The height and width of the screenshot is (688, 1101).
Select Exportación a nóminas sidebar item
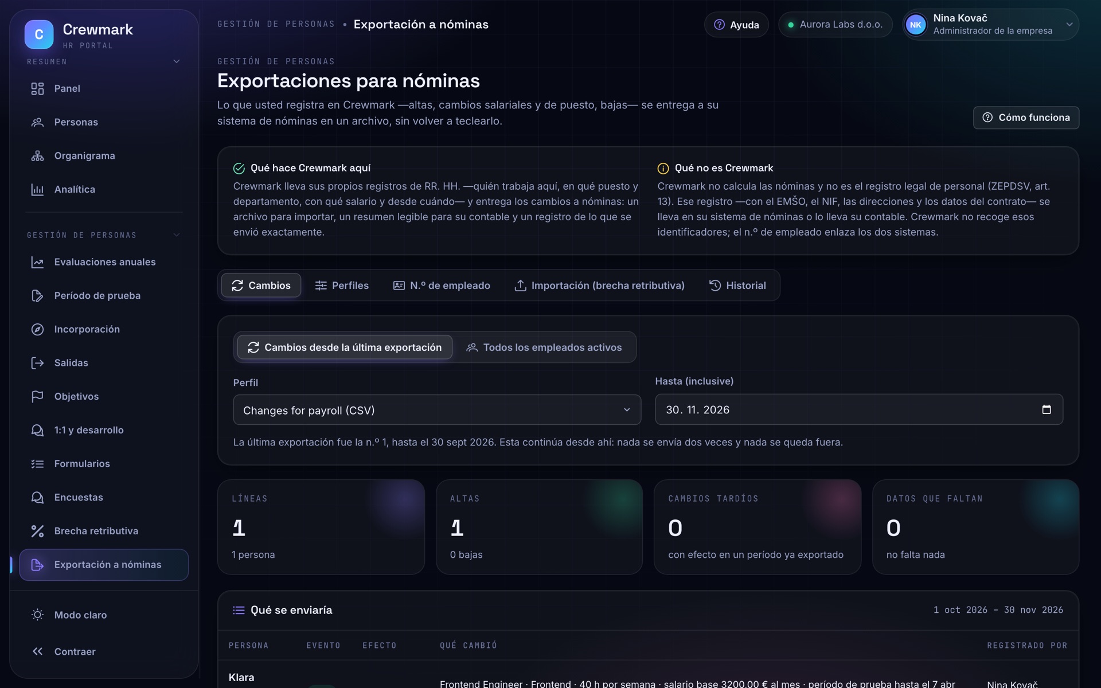click(104, 565)
